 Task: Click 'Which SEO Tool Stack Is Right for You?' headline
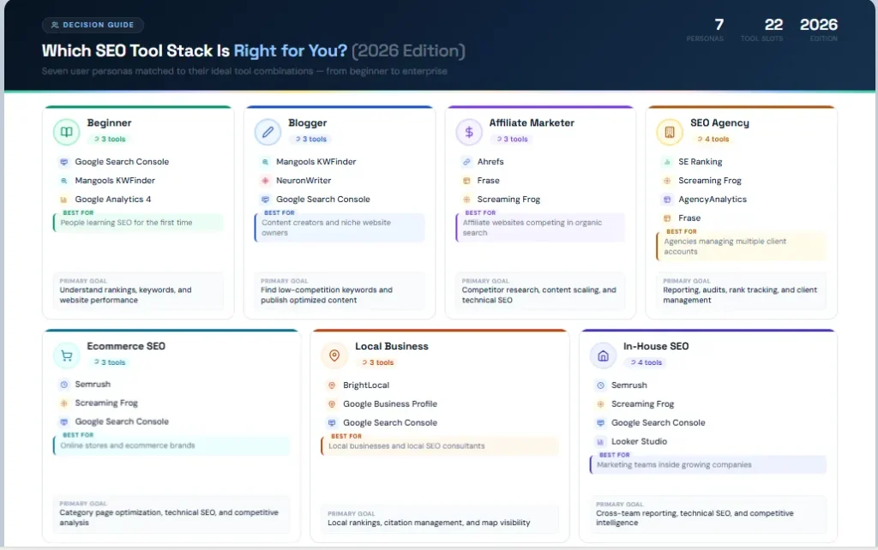tap(195, 51)
